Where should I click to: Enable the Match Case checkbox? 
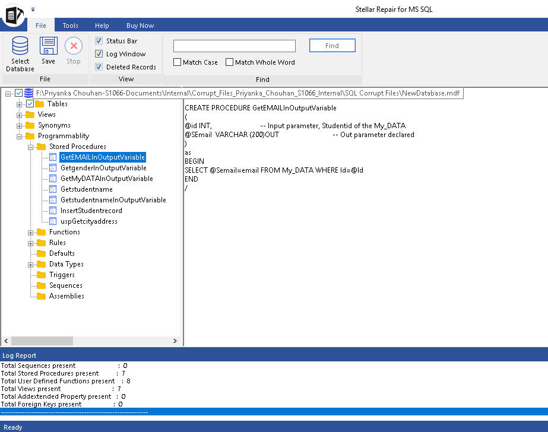coord(177,62)
